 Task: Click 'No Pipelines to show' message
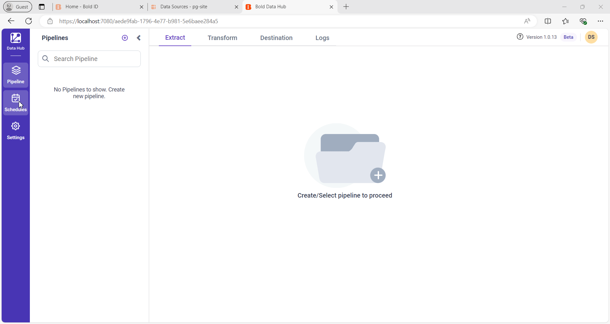click(89, 93)
